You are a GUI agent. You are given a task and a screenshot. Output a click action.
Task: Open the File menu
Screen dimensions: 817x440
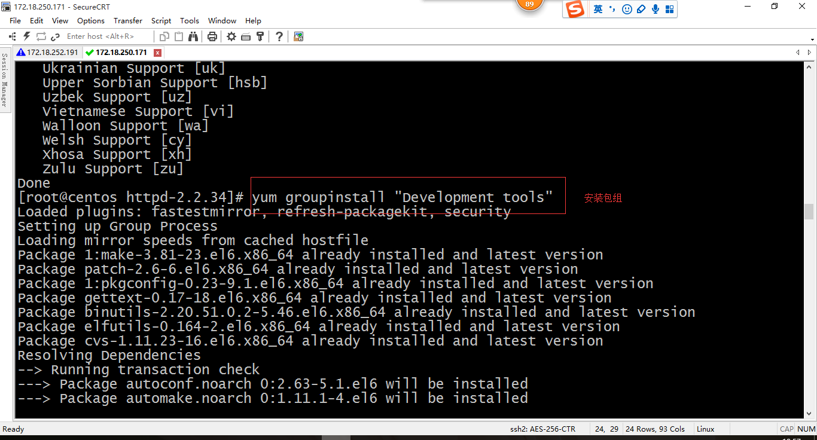pyautogui.click(x=15, y=20)
